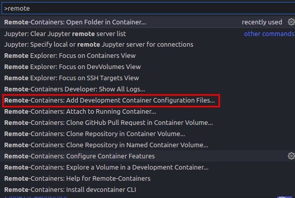Screen dimensions: 295x198
Task: Select Clone Repository in Container Volume command
Action: click(x=147, y=134)
